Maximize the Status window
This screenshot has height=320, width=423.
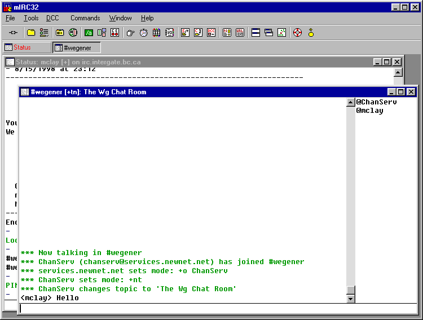click(387, 62)
